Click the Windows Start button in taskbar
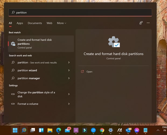The width and height of the screenshot is (167, 135). [x=15, y=130]
